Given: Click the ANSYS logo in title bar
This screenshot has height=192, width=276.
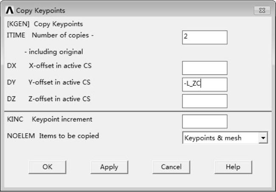Looking at the screenshot, I should [x=10, y=10].
